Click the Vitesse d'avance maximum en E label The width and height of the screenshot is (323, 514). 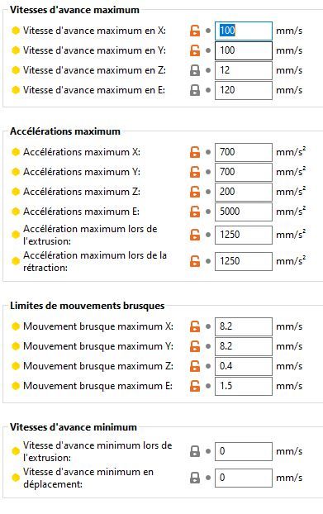pos(94,90)
